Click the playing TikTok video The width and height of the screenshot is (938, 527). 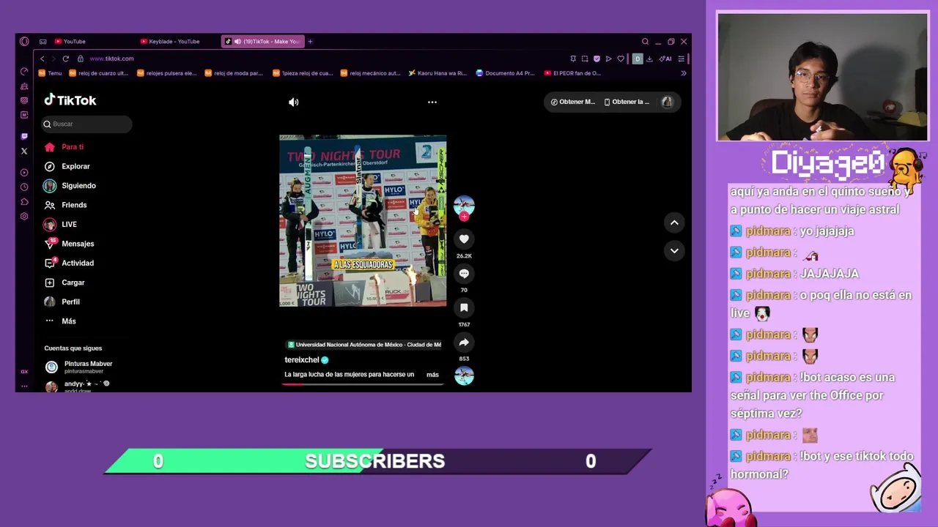pyautogui.click(x=363, y=220)
